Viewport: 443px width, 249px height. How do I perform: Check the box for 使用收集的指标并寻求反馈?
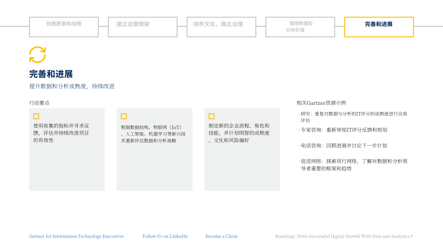[x=36, y=116]
